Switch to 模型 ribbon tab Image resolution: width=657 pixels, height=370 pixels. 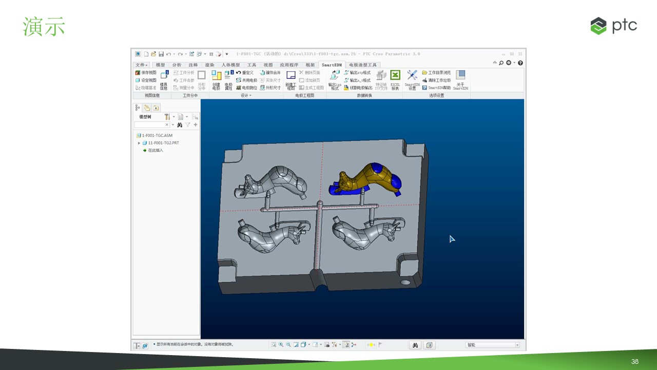160,65
